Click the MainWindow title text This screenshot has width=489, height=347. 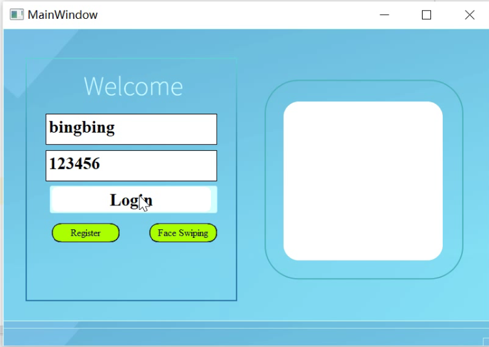(63, 15)
